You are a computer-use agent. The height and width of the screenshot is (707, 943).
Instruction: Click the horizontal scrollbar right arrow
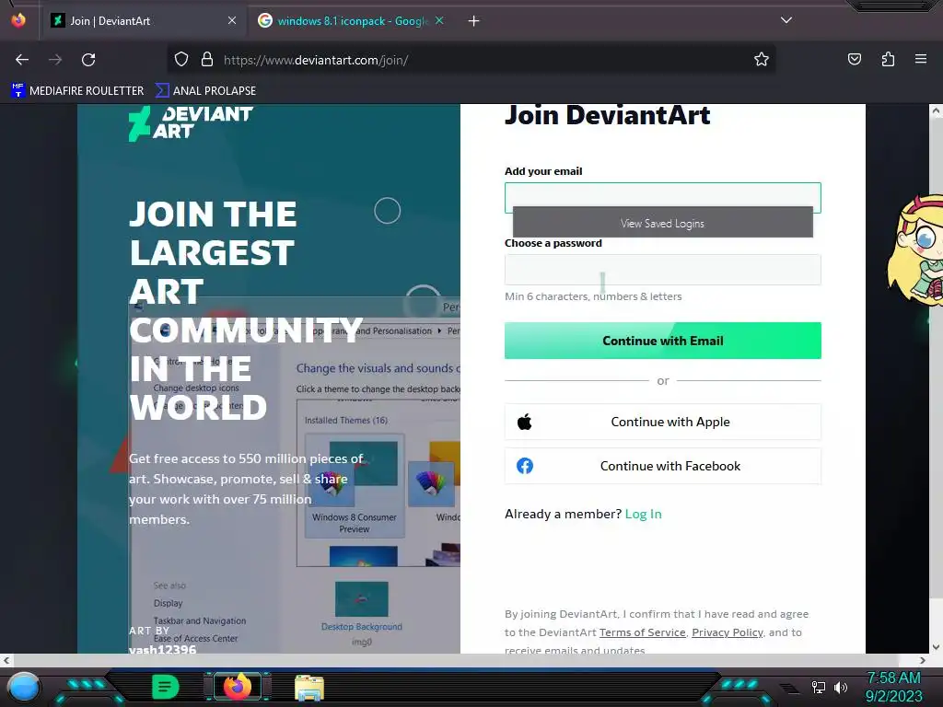[923, 660]
